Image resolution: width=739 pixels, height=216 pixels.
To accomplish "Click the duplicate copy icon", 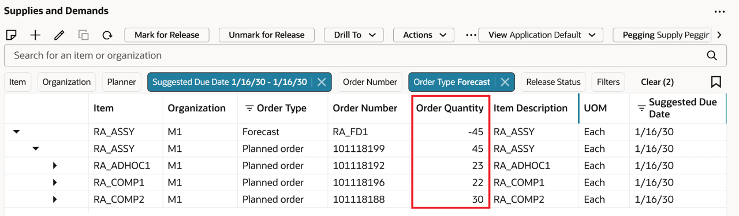I will coord(83,35).
